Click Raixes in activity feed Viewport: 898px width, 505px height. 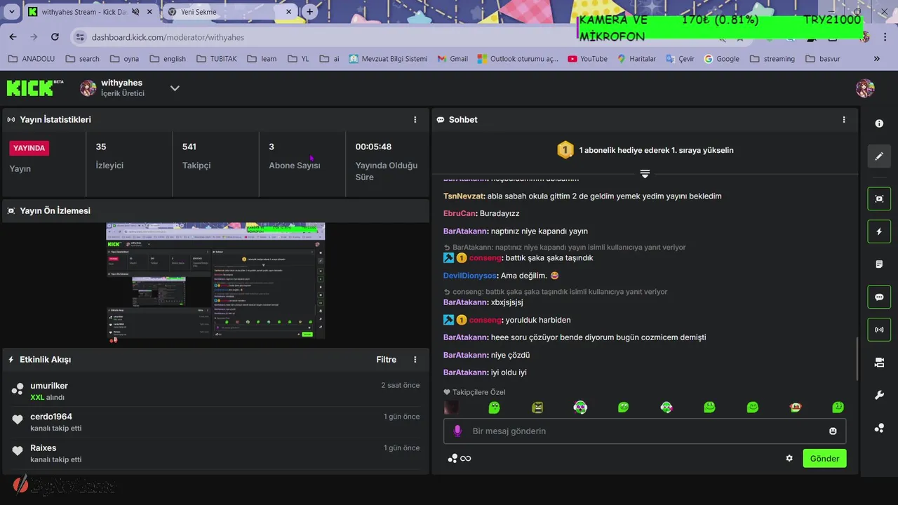[x=43, y=447]
